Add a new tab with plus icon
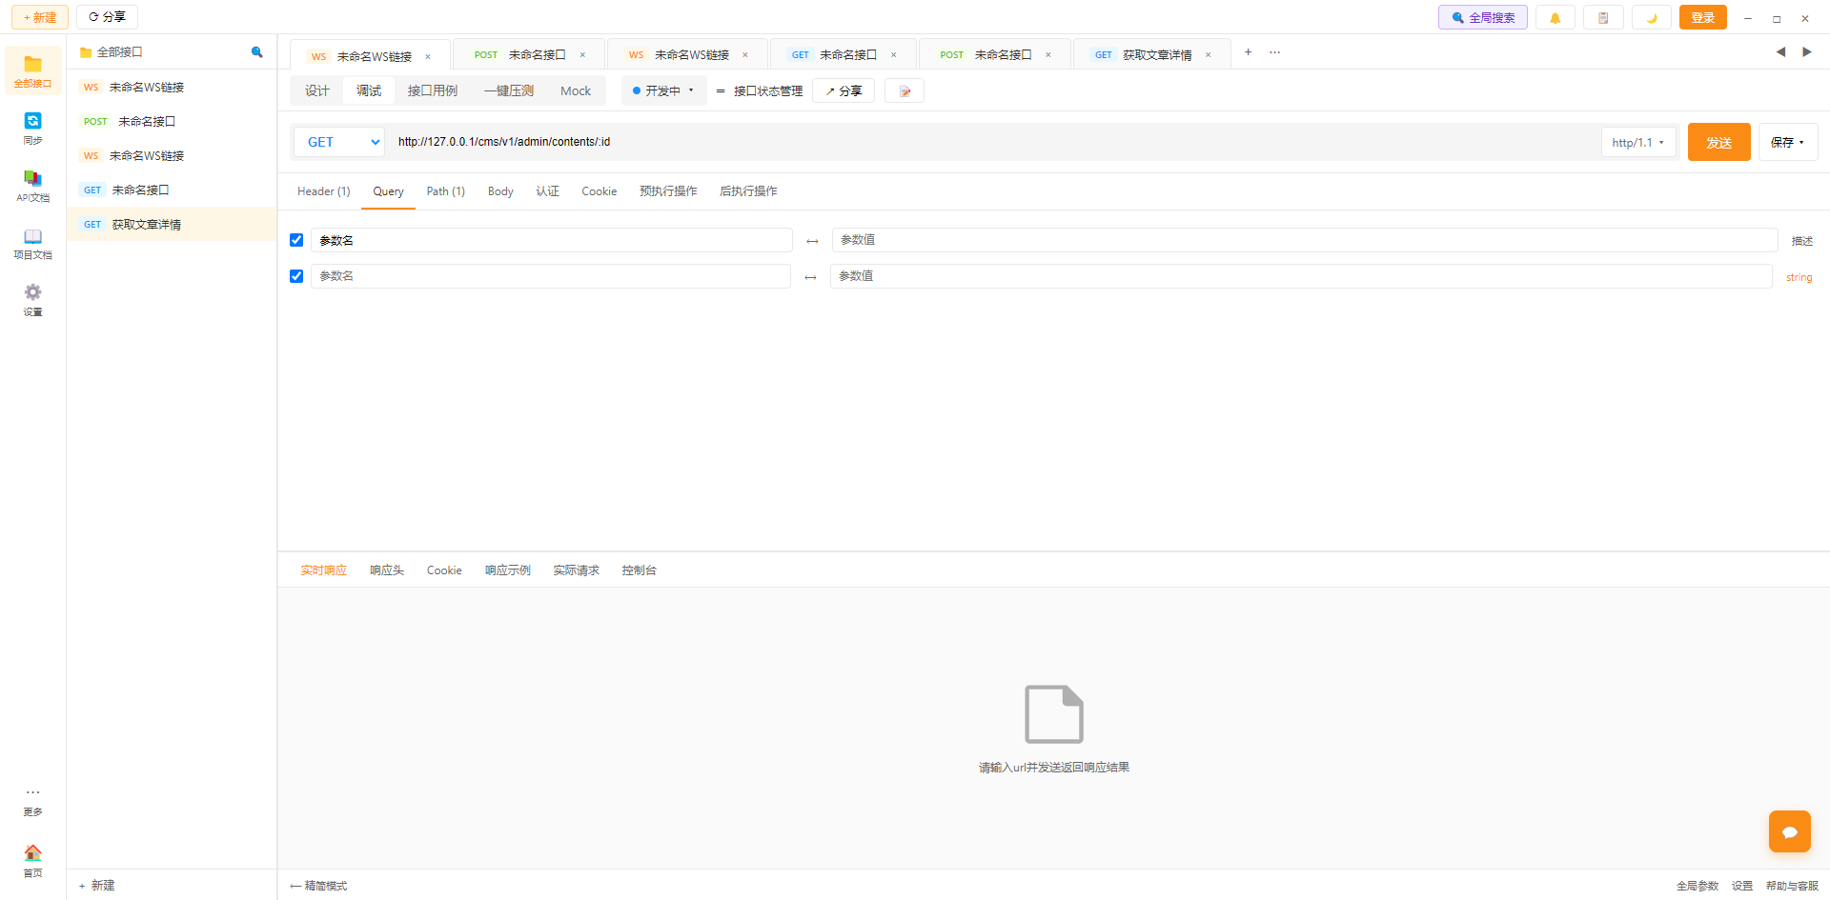Viewport: 1830px width, 900px height. (1248, 52)
